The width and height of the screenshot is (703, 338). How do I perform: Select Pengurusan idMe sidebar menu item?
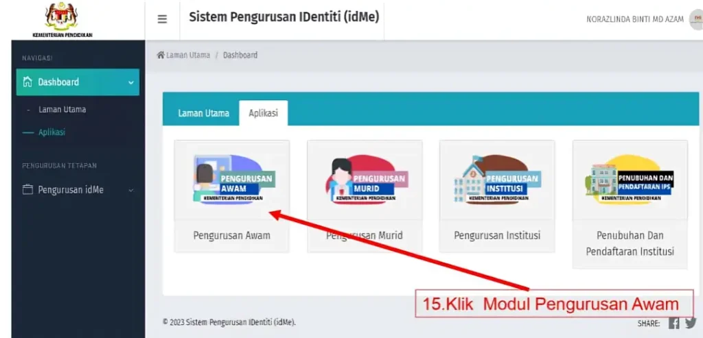click(x=78, y=190)
